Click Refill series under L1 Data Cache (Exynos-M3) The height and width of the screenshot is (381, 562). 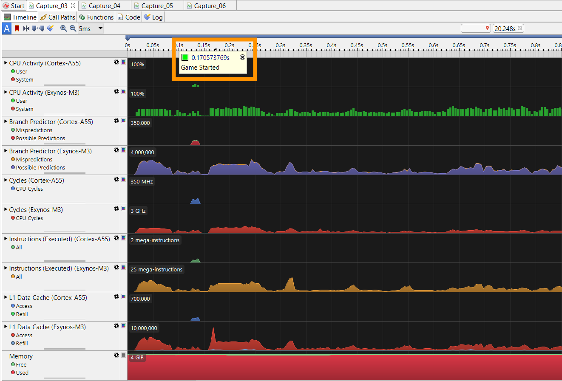(x=19, y=344)
